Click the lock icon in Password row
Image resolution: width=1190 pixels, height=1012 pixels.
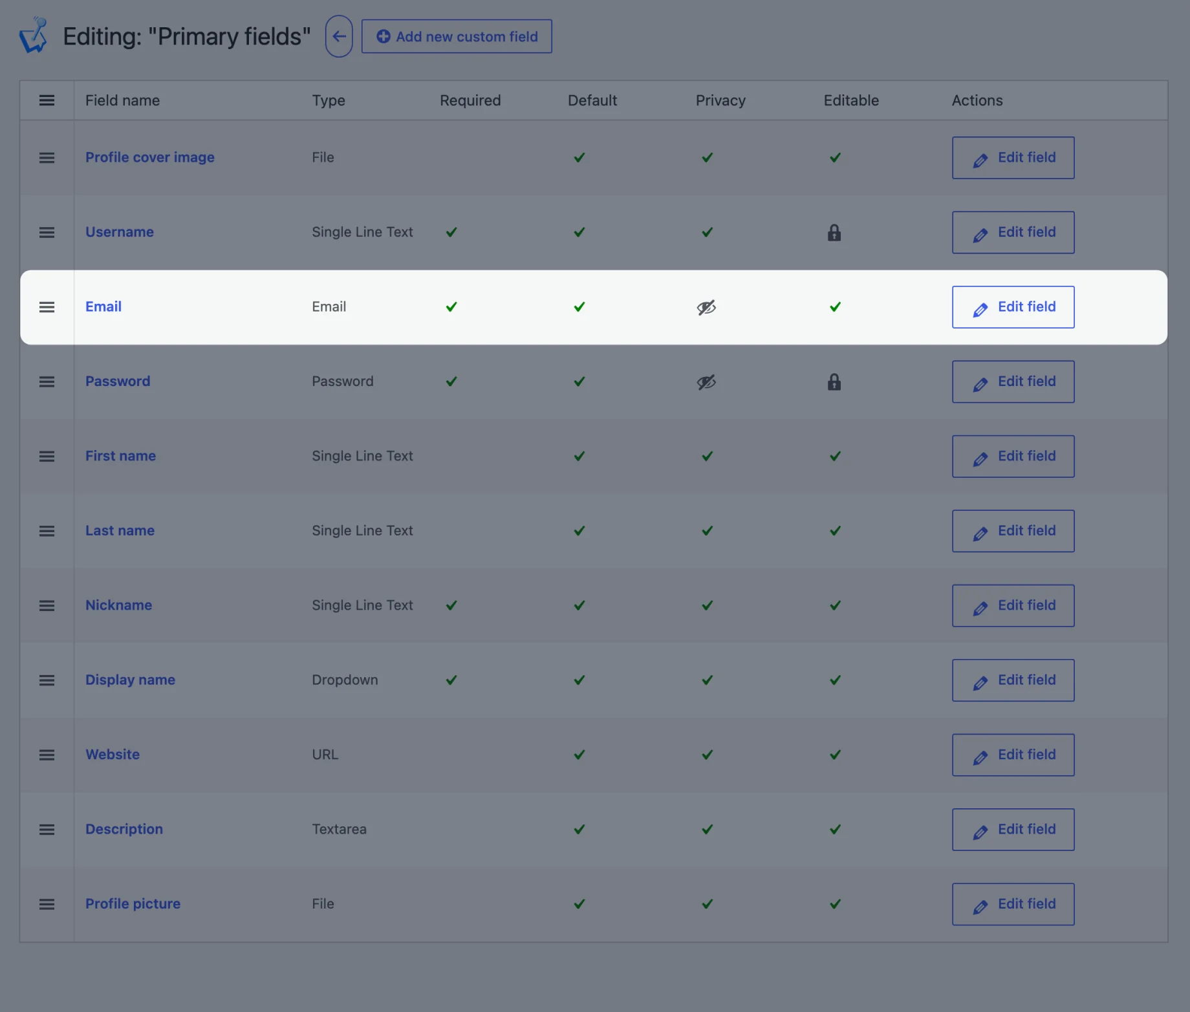pos(834,382)
